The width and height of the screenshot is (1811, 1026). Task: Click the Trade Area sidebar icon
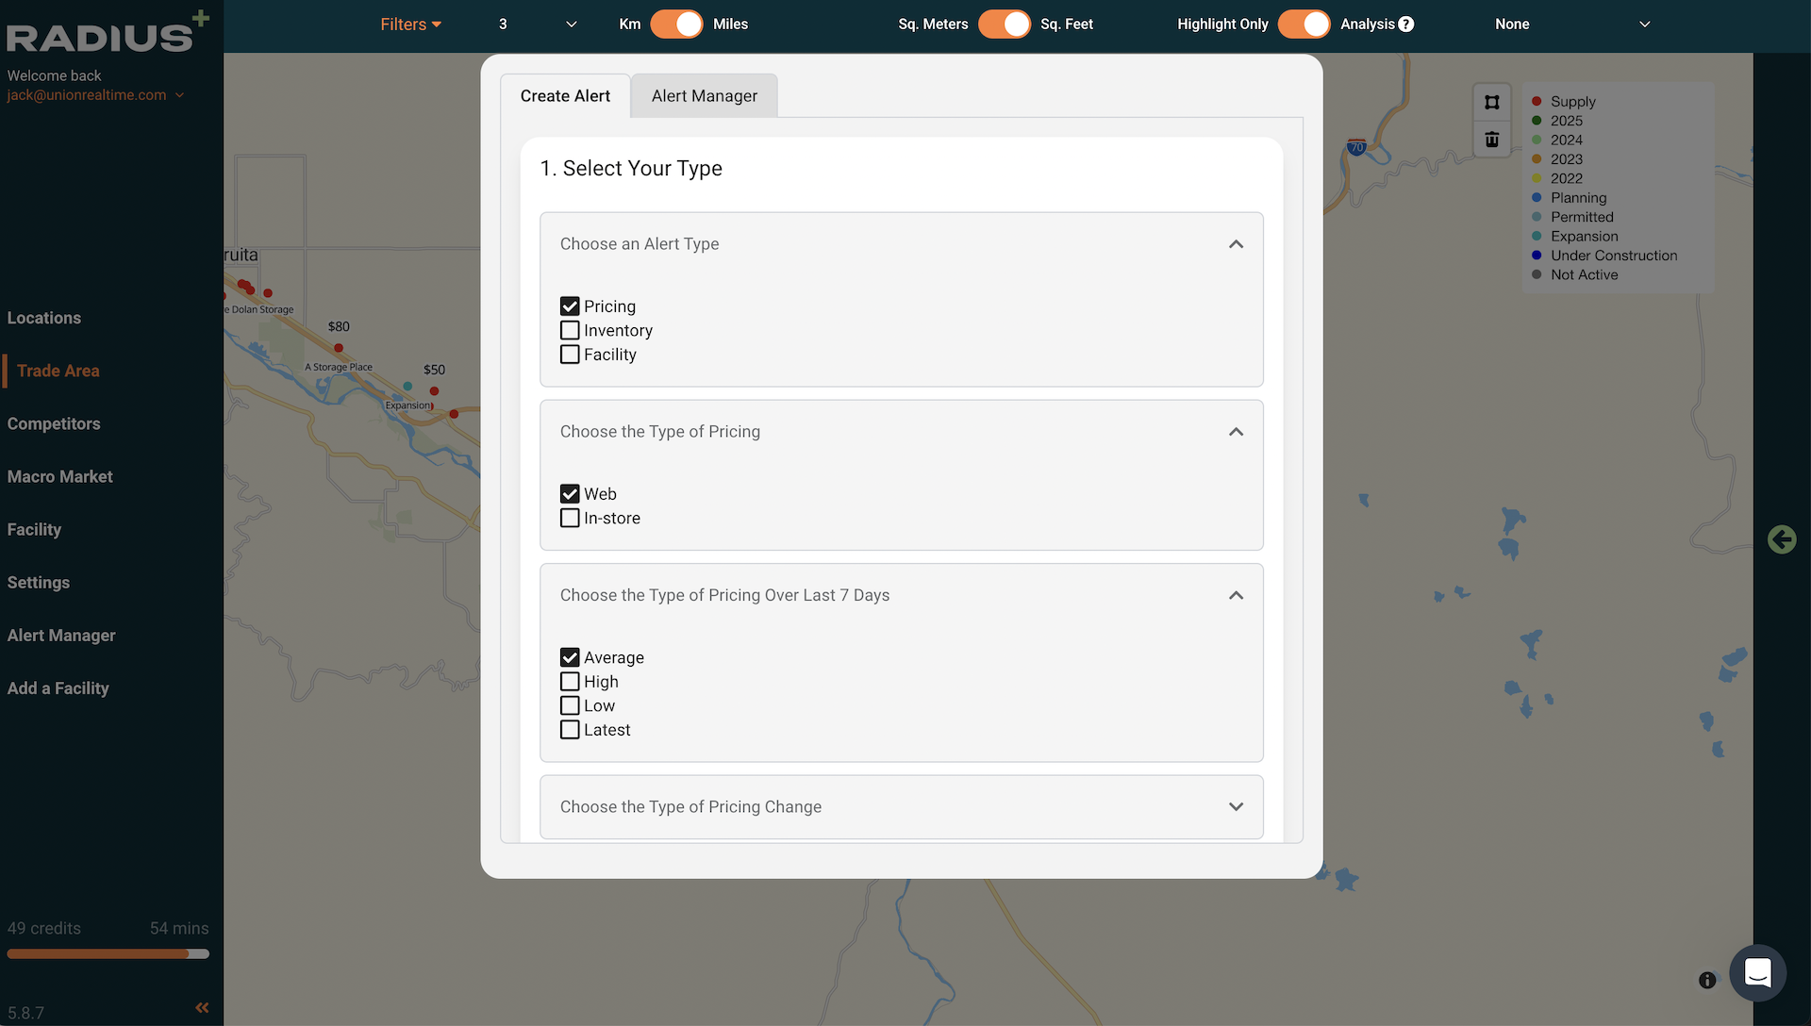[x=58, y=370]
